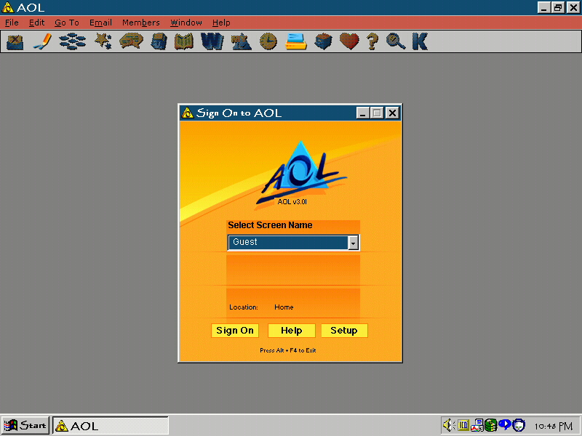Click the AOL taskbar button
Screen dimensions: 582x436
click(109, 426)
